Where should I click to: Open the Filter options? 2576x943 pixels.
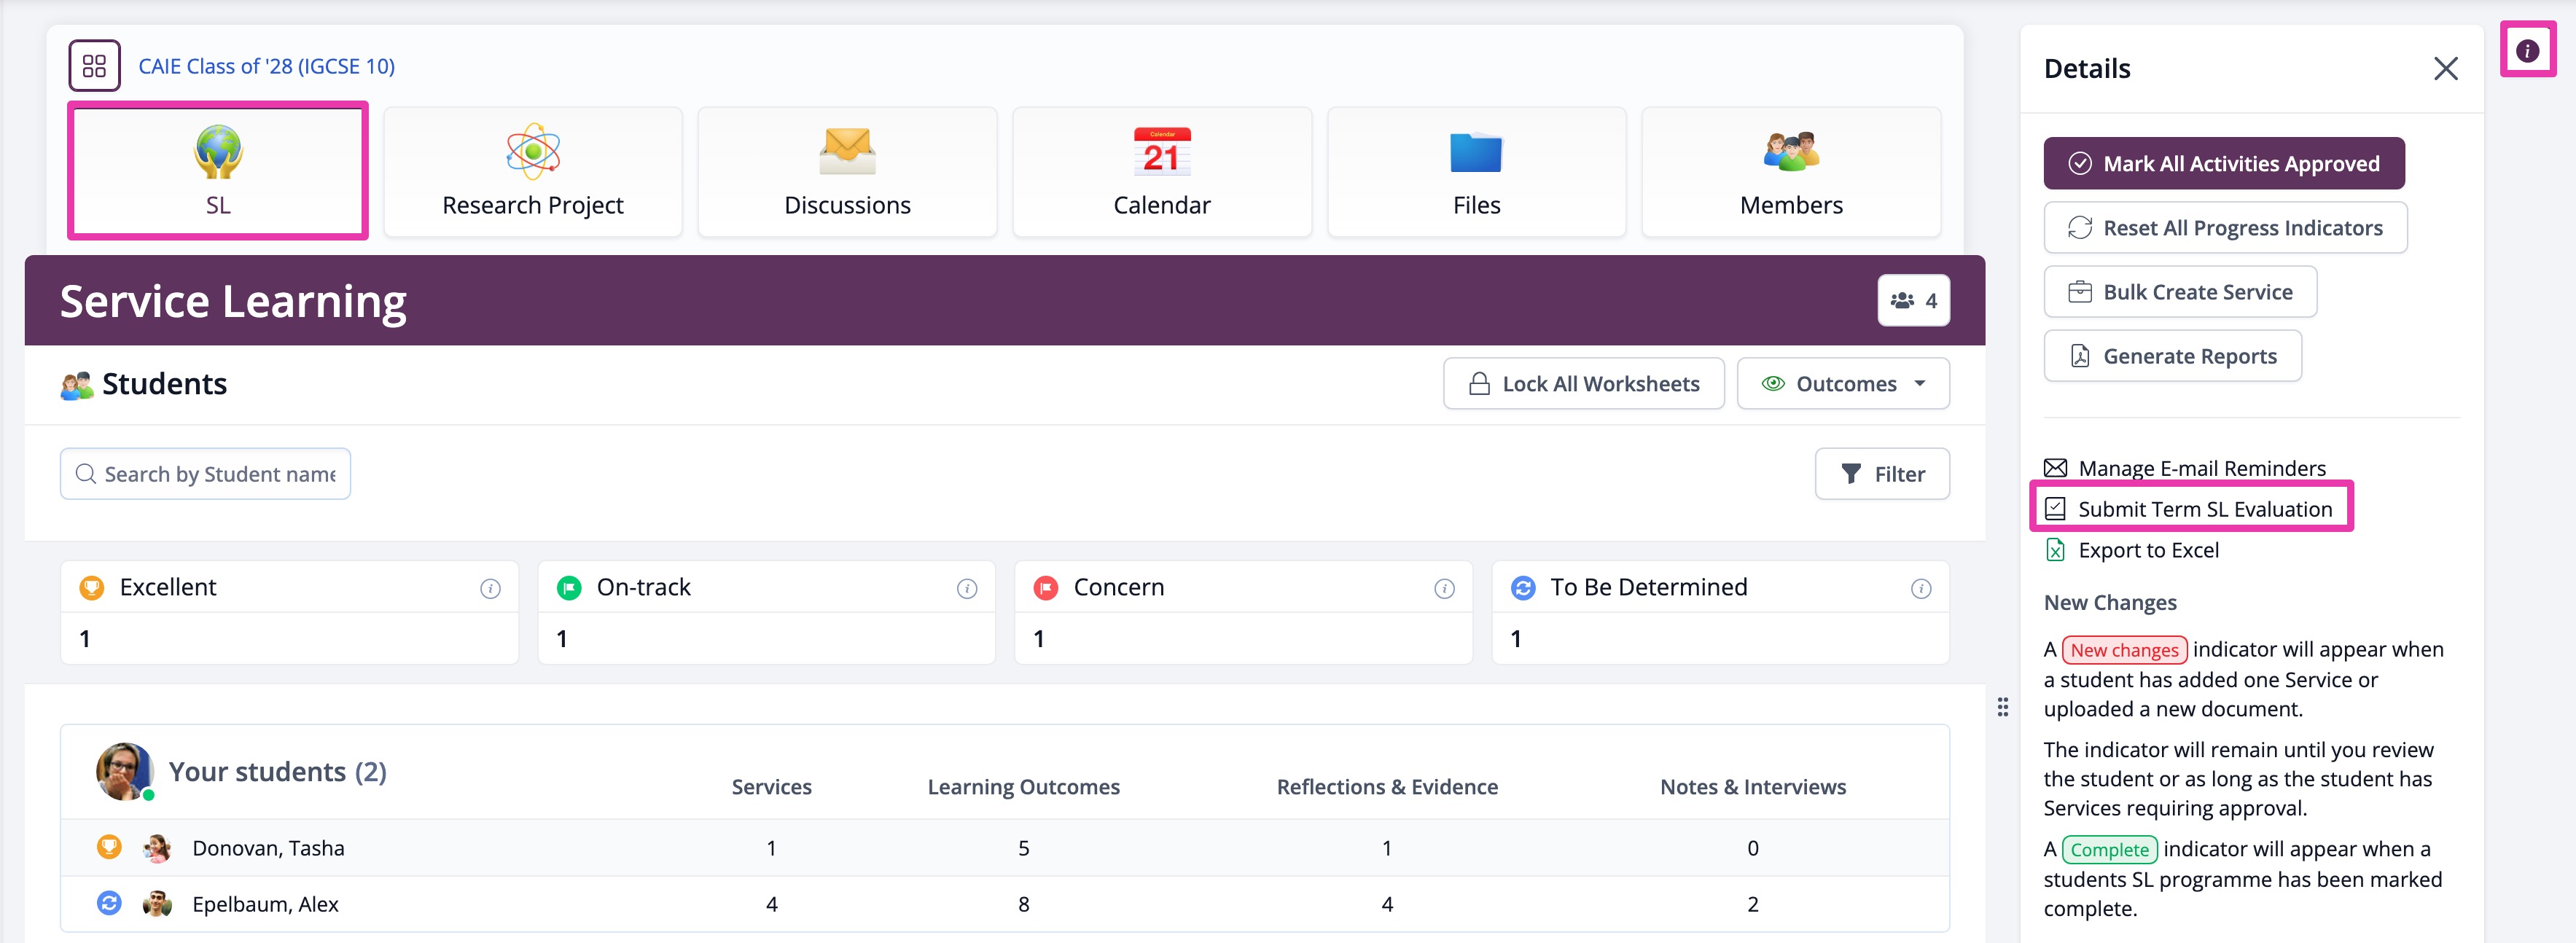(x=1881, y=474)
